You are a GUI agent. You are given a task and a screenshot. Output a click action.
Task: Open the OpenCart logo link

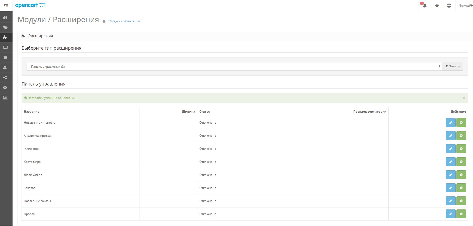coord(30,5)
